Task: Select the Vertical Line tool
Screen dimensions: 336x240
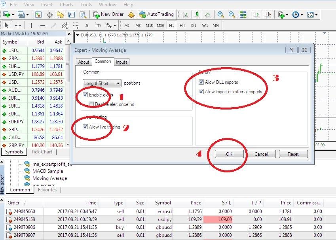Action: (31, 26)
